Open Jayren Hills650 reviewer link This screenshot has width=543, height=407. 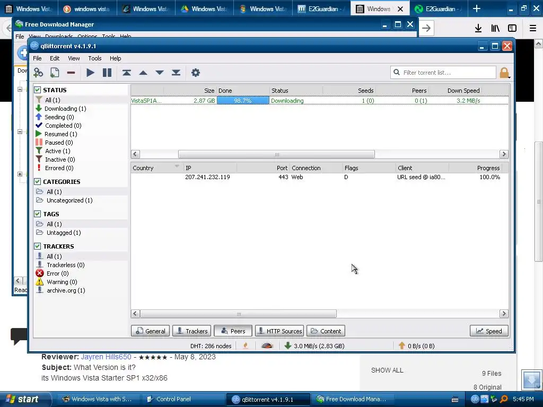106,357
